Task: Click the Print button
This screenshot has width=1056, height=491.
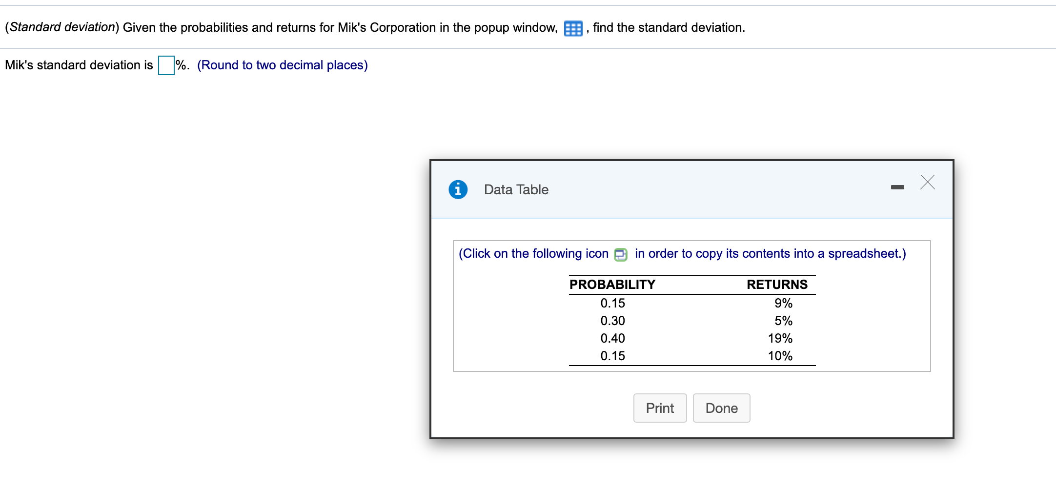Action: (660, 408)
